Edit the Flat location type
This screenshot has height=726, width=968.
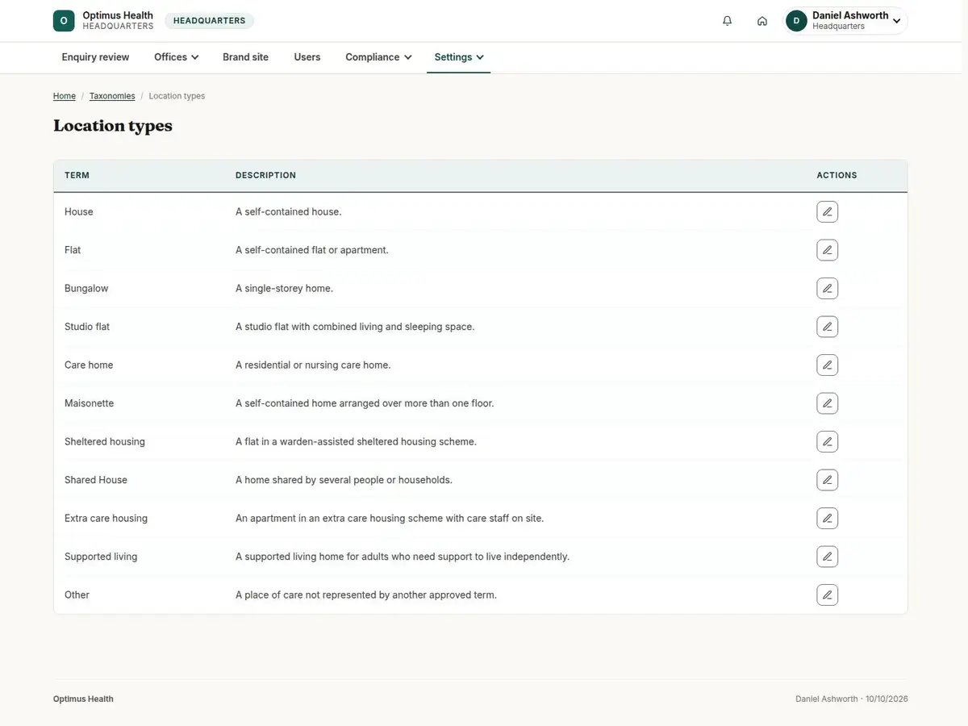[x=827, y=250]
